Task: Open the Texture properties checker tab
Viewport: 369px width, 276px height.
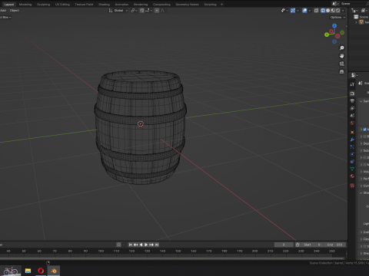Action: click(352, 186)
